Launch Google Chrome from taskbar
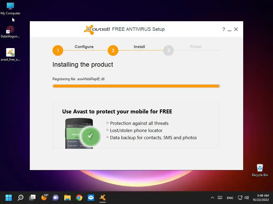This screenshot has width=273, height=204. (x=79, y=198)
